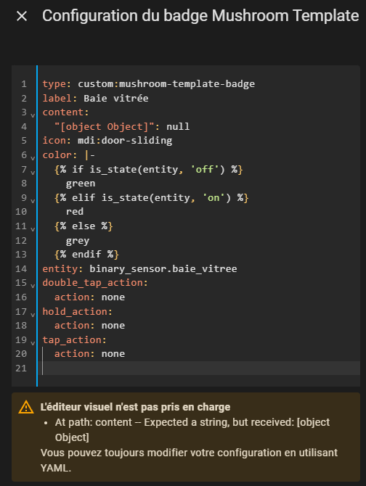Collapse the double_tap_action section
This screenshot has height=486, width=366.
tap(33, 286)
